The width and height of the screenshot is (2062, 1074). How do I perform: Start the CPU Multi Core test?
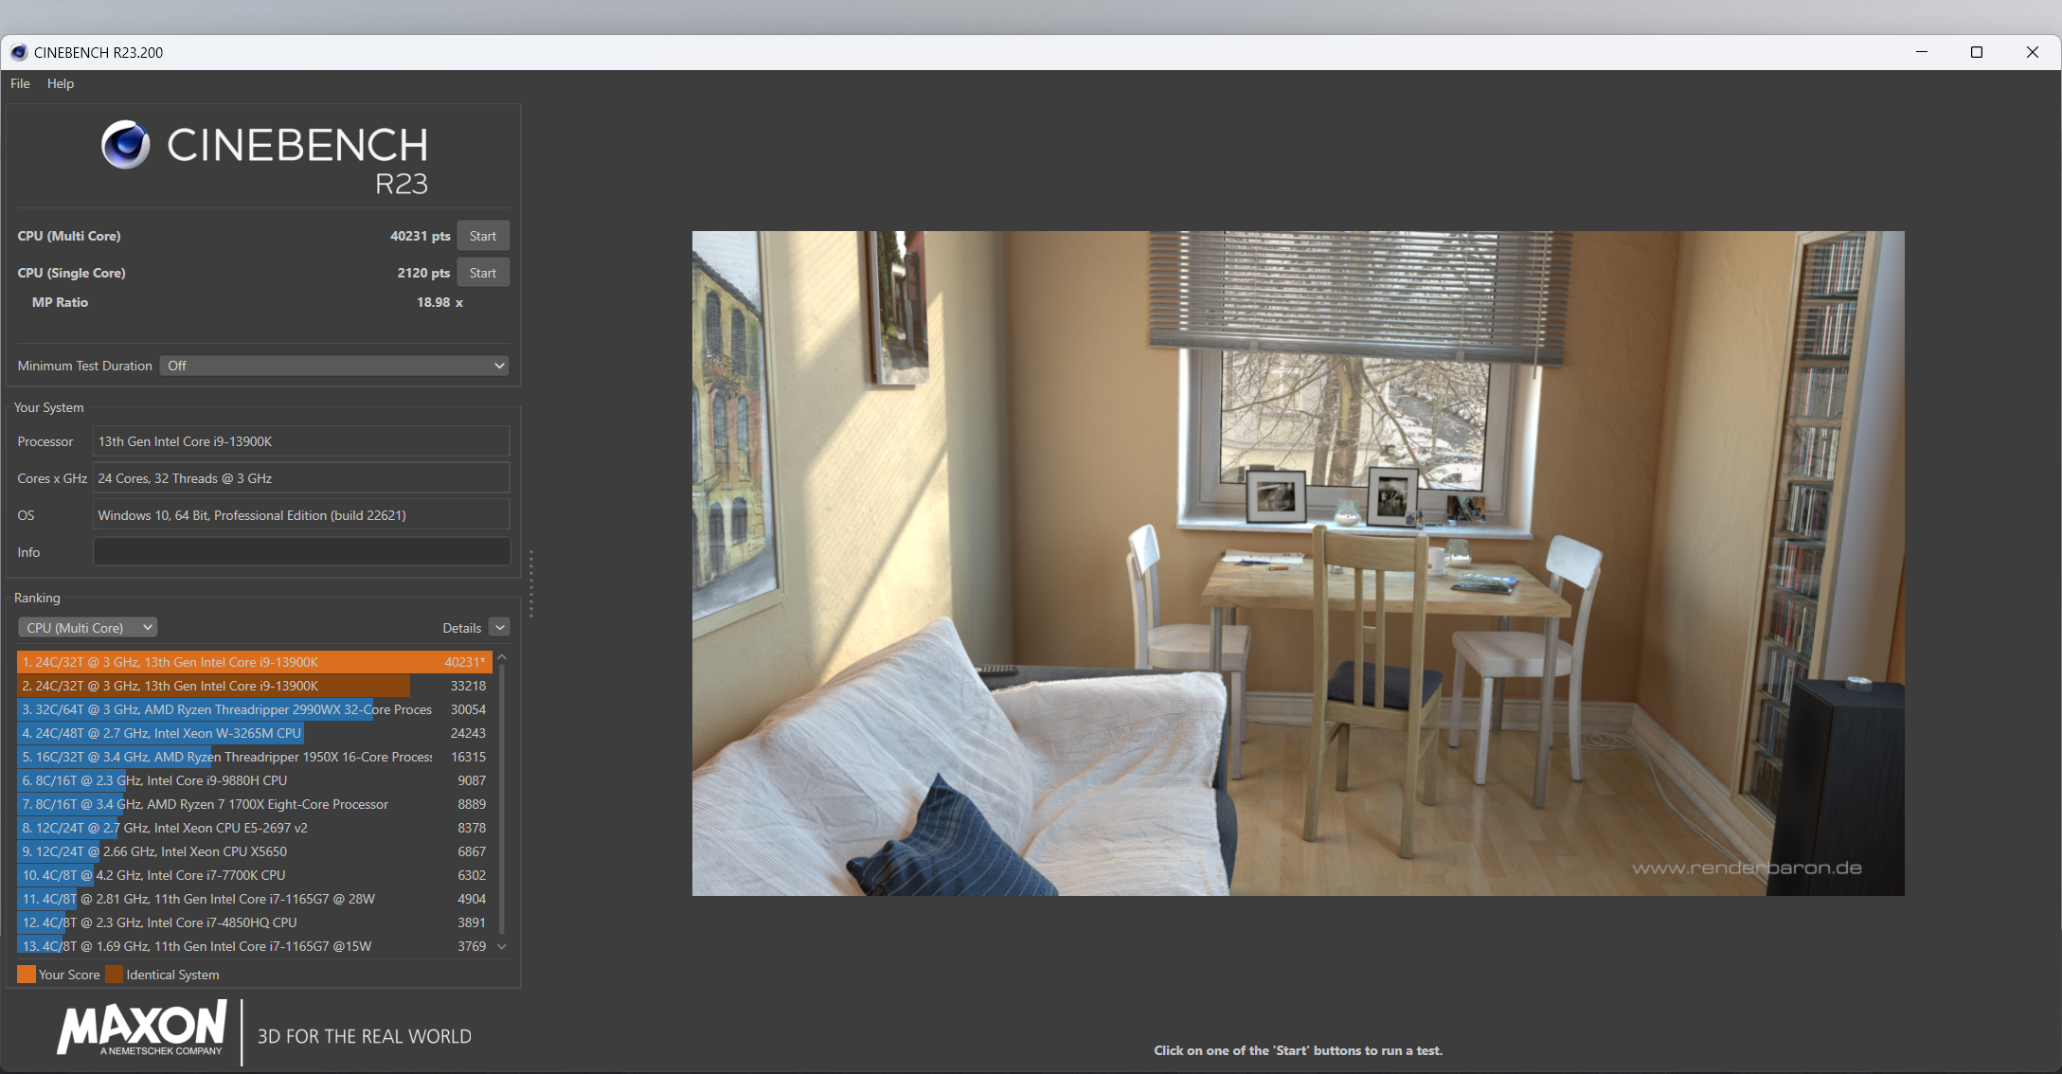click(482, 236)
